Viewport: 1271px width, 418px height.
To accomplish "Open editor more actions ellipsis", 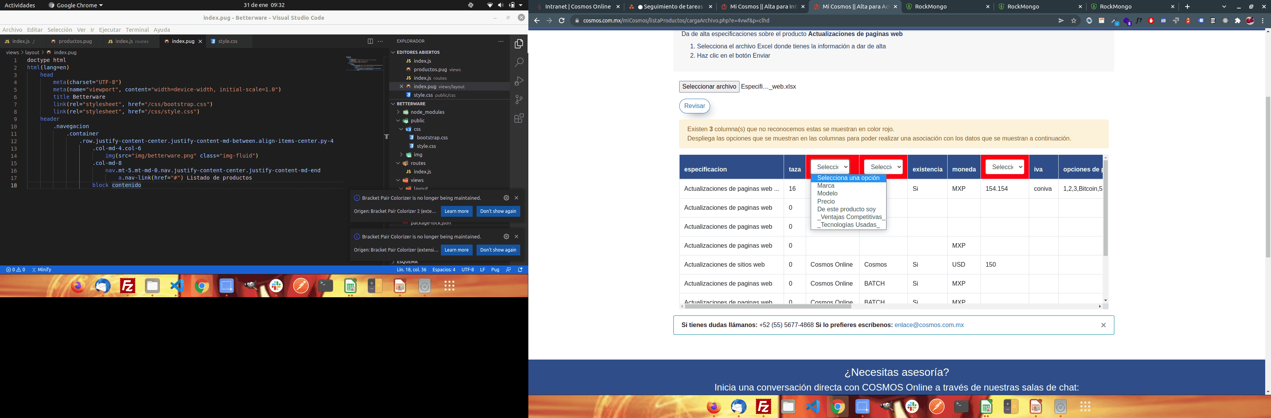I will click(x=381, y=41).
